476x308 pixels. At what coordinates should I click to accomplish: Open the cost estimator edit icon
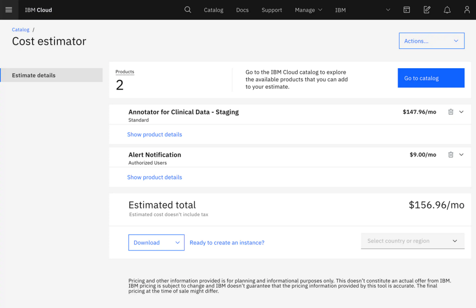pyautogui.click(x=427, y=10)
